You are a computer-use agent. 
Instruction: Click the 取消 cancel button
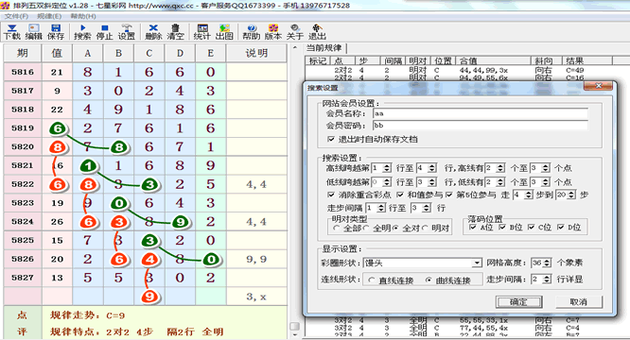(579, 302)
